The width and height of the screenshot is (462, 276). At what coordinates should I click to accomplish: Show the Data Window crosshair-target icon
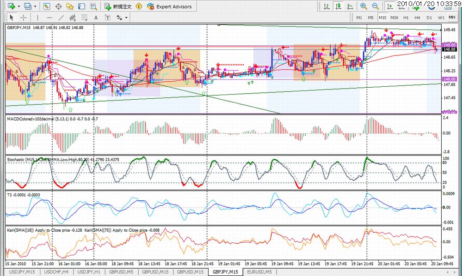pos(58,6)
